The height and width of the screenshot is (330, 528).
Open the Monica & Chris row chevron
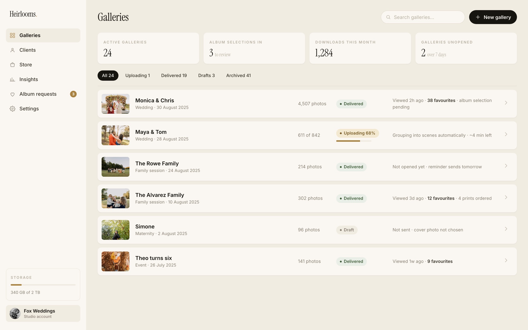coord(506,103)
